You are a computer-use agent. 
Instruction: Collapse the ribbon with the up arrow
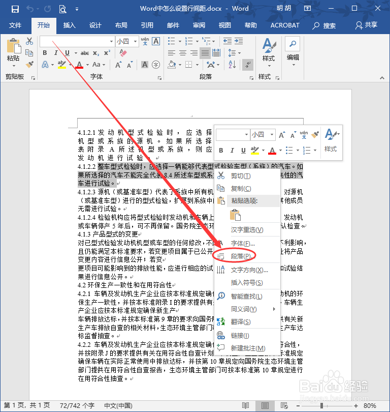[382, 78]
